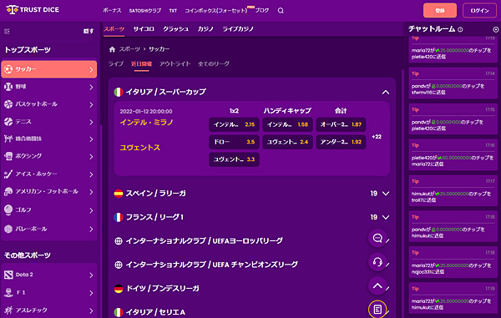Click the scroll-to-top arrow floating button
Viewport: 501px width, 318px height.
coord(377,285)
